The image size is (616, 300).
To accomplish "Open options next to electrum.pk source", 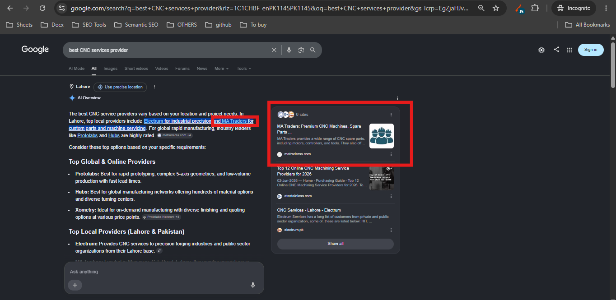I will pos(391,230).
